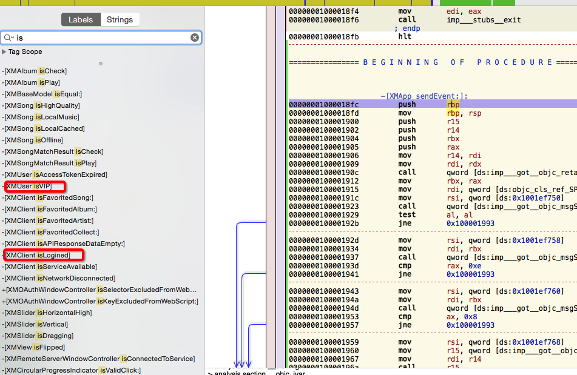The height and width of the screenshot is (375, 577).
Task: Select the push rbp line at 1000018fc
Action: [x=433, y=105]
